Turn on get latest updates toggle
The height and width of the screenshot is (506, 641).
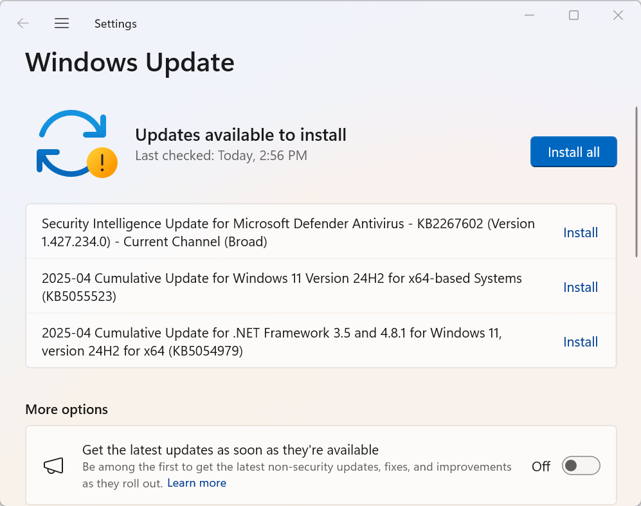coord(581,466)
